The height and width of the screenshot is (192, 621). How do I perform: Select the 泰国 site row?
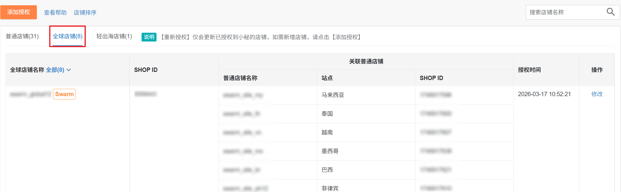tap(327, 114)
